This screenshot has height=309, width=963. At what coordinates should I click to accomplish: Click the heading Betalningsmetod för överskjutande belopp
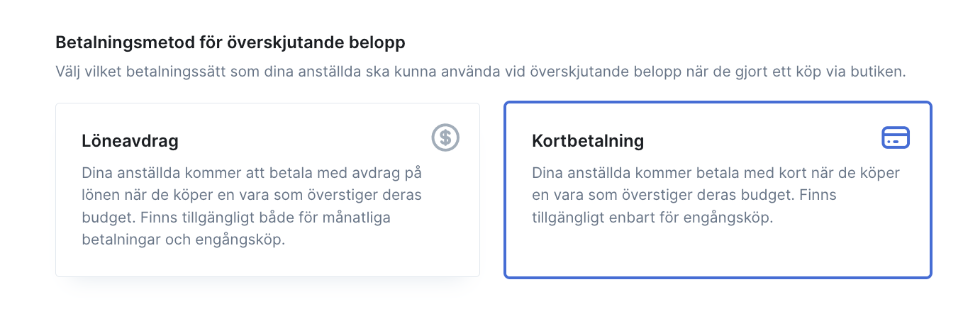pos(230,43)
